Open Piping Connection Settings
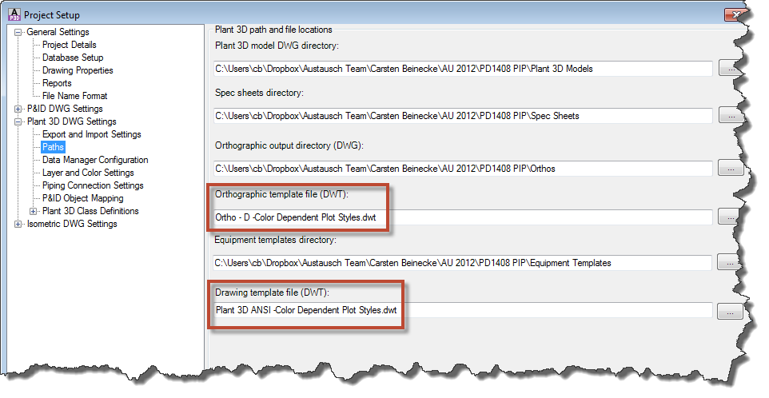Viewport: 769px width, 398px height. [x=93, y=185]
